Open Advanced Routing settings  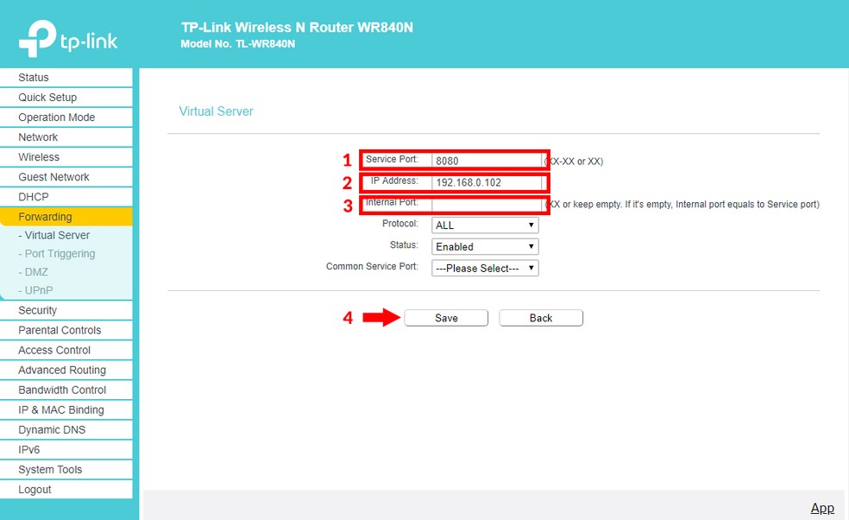66,371
